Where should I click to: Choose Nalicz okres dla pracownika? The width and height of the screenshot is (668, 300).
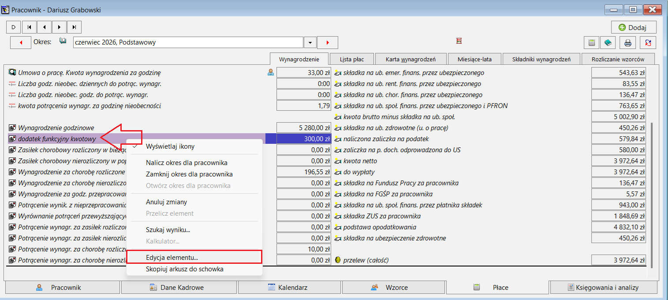[x=194, y=163]
